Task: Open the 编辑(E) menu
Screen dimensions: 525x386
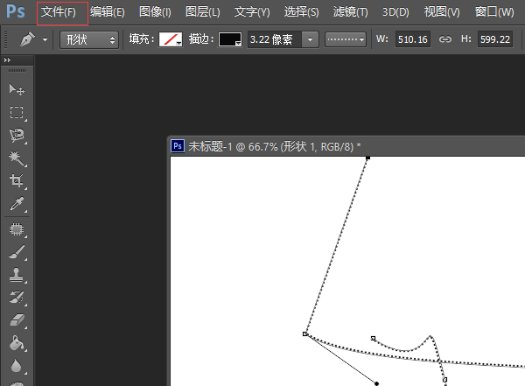Action: [107, 12]
